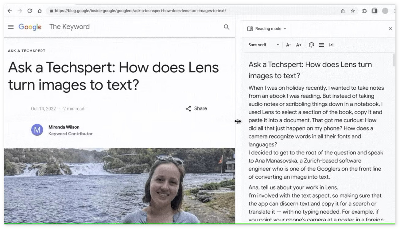
Task: Search The Keyword blog with magnifier icon
Action: pos(227,27)
